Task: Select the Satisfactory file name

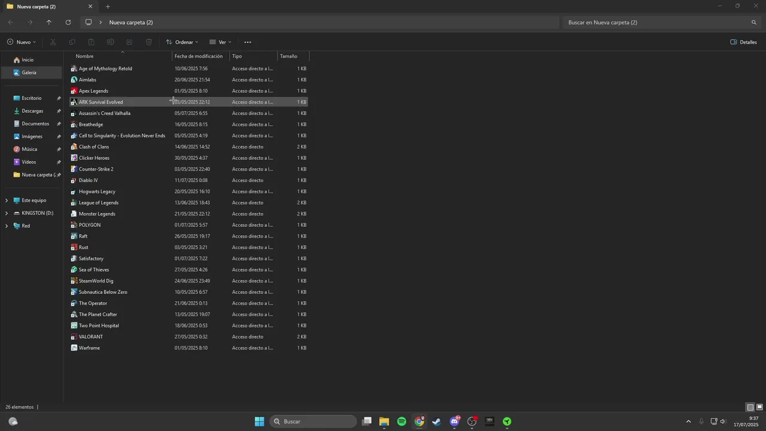Action: 91,259
